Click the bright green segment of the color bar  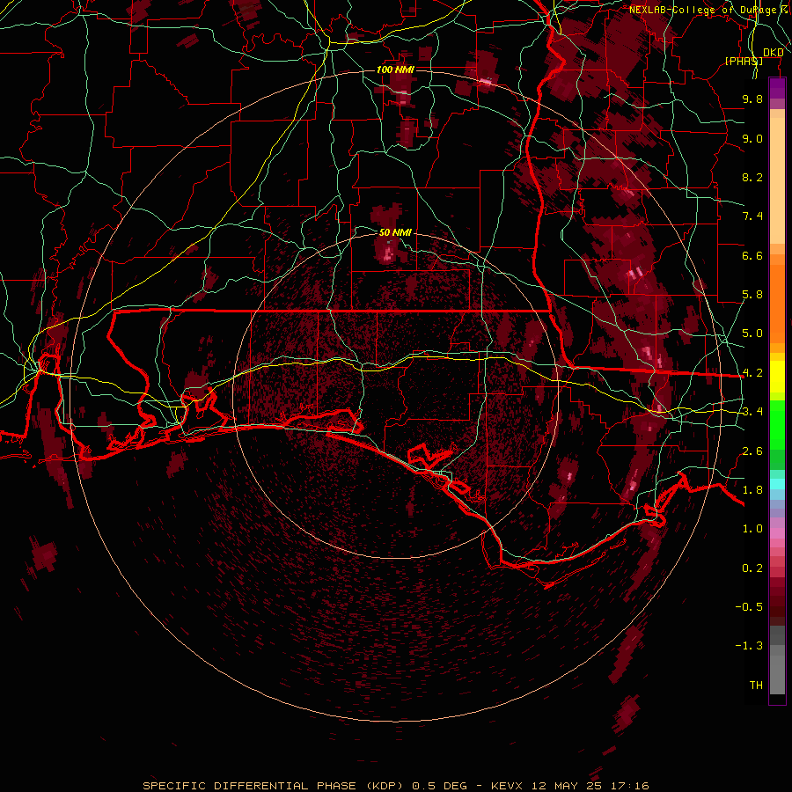coord(777,425)
